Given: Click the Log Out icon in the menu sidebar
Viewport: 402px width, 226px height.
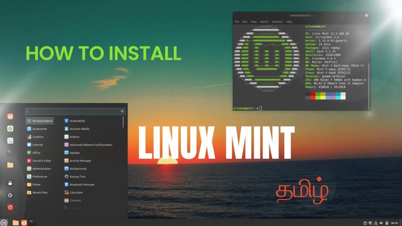Looking at the screenshot, I should (x=10, y=195).
